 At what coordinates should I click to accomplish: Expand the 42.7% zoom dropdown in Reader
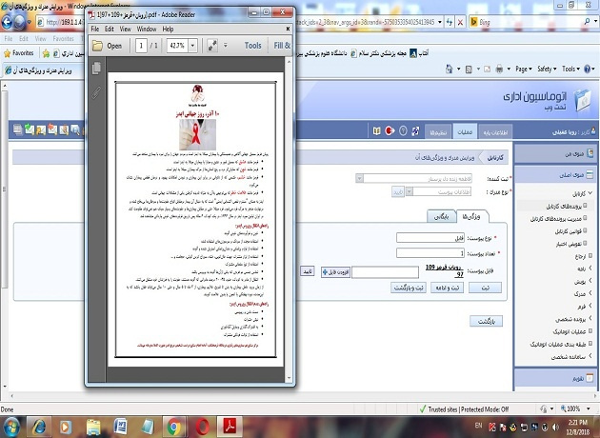[x=192, y=45]
